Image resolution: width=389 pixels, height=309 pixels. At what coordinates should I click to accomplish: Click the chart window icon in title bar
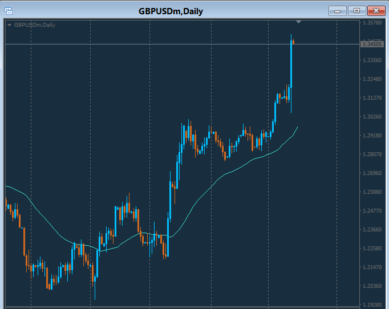9,11
